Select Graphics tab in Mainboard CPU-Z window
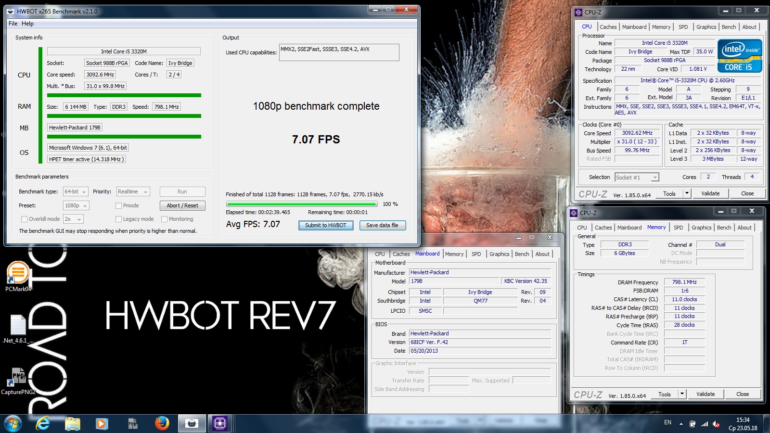 click(499, 254)
